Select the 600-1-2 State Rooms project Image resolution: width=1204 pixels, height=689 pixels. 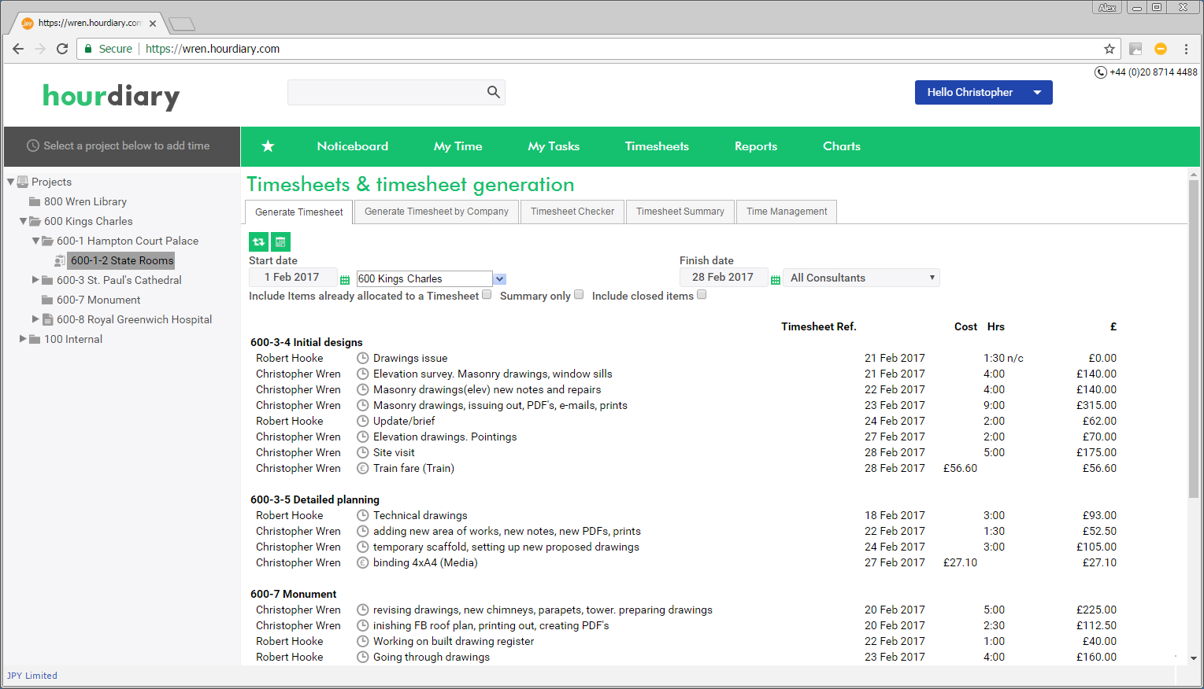pyautogui.click(x=121, y=260)
